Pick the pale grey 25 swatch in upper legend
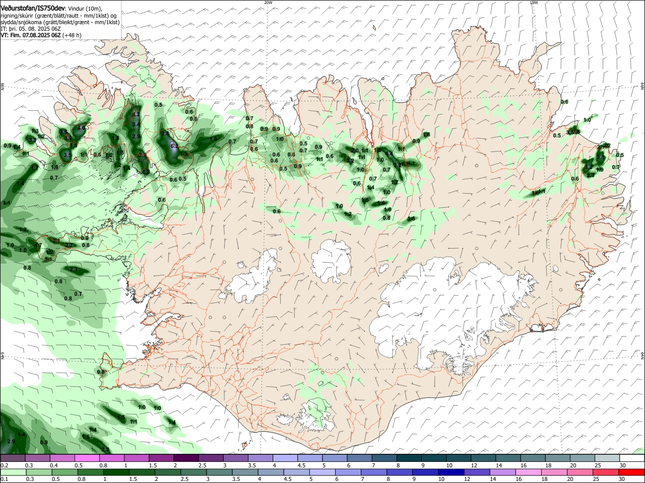This screenshot has height=483, width=645. pos(607,458)
